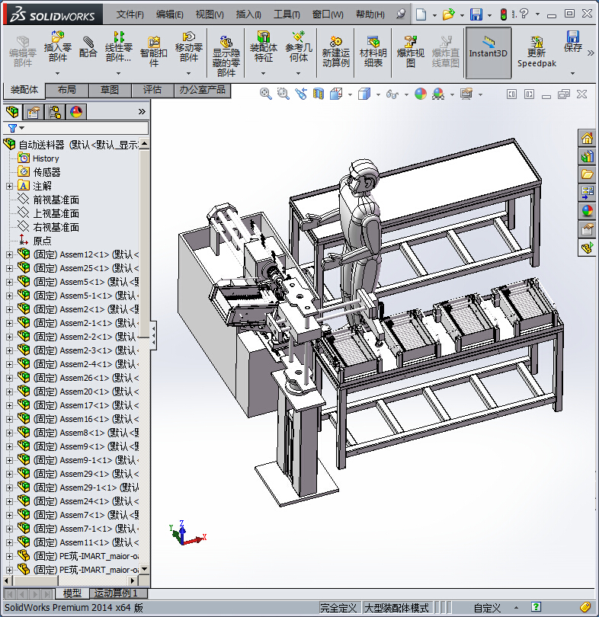
Task: Open SolidWorks Resources home icon in task pane
Action: 587,138
